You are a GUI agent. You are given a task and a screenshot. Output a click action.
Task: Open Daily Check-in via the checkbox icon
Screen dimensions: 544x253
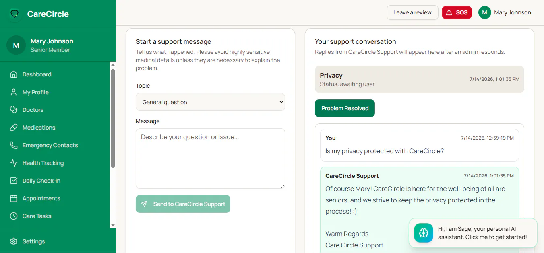coord(14,181)
